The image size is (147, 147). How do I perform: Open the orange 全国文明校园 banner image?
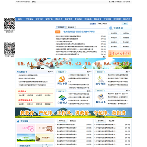tap(120, 53)
